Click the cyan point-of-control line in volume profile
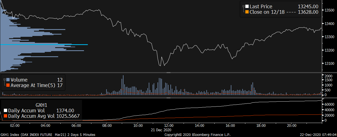This screenshot has height=137, width=337. 44,44
